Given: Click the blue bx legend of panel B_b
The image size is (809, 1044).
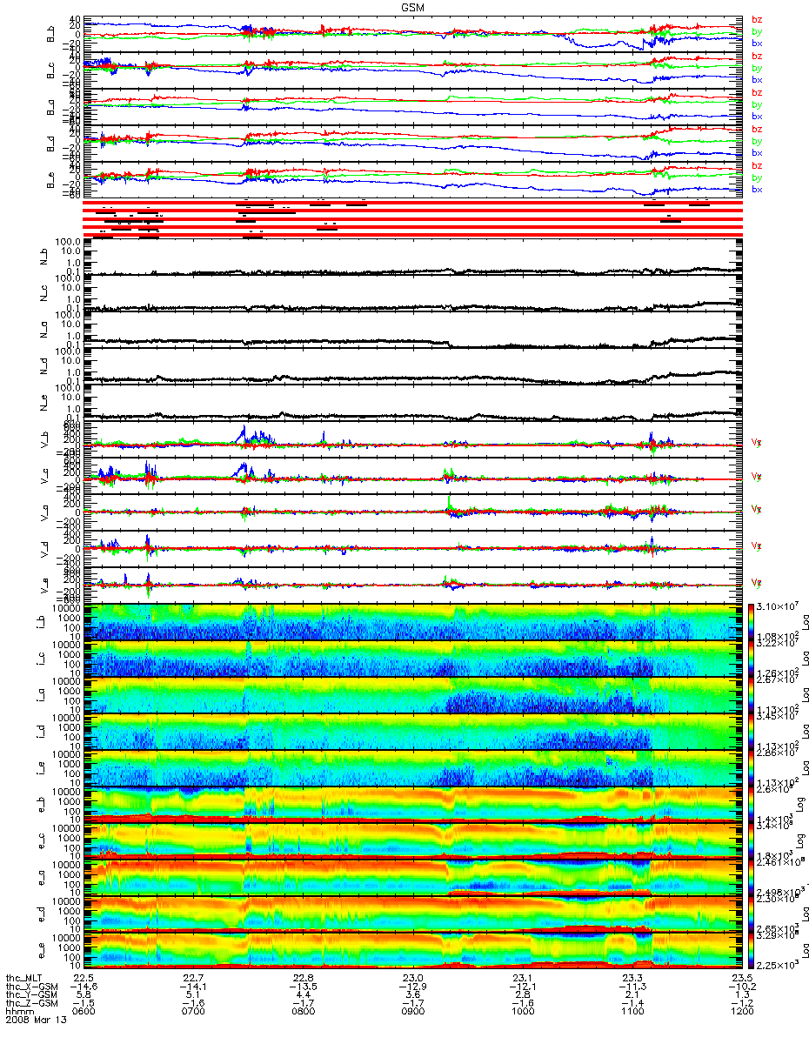Looking at the screenshot, I should pos(757,43).
